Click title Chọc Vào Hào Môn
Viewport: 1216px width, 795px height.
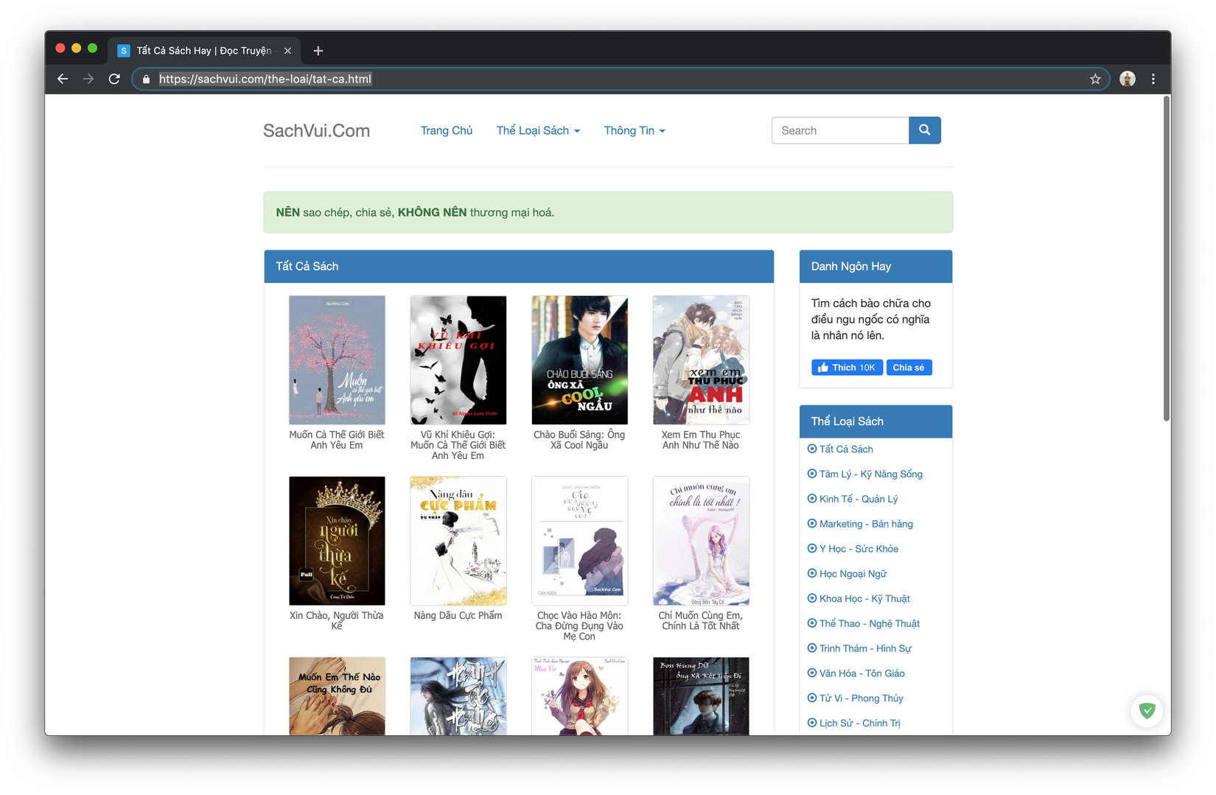579,626
